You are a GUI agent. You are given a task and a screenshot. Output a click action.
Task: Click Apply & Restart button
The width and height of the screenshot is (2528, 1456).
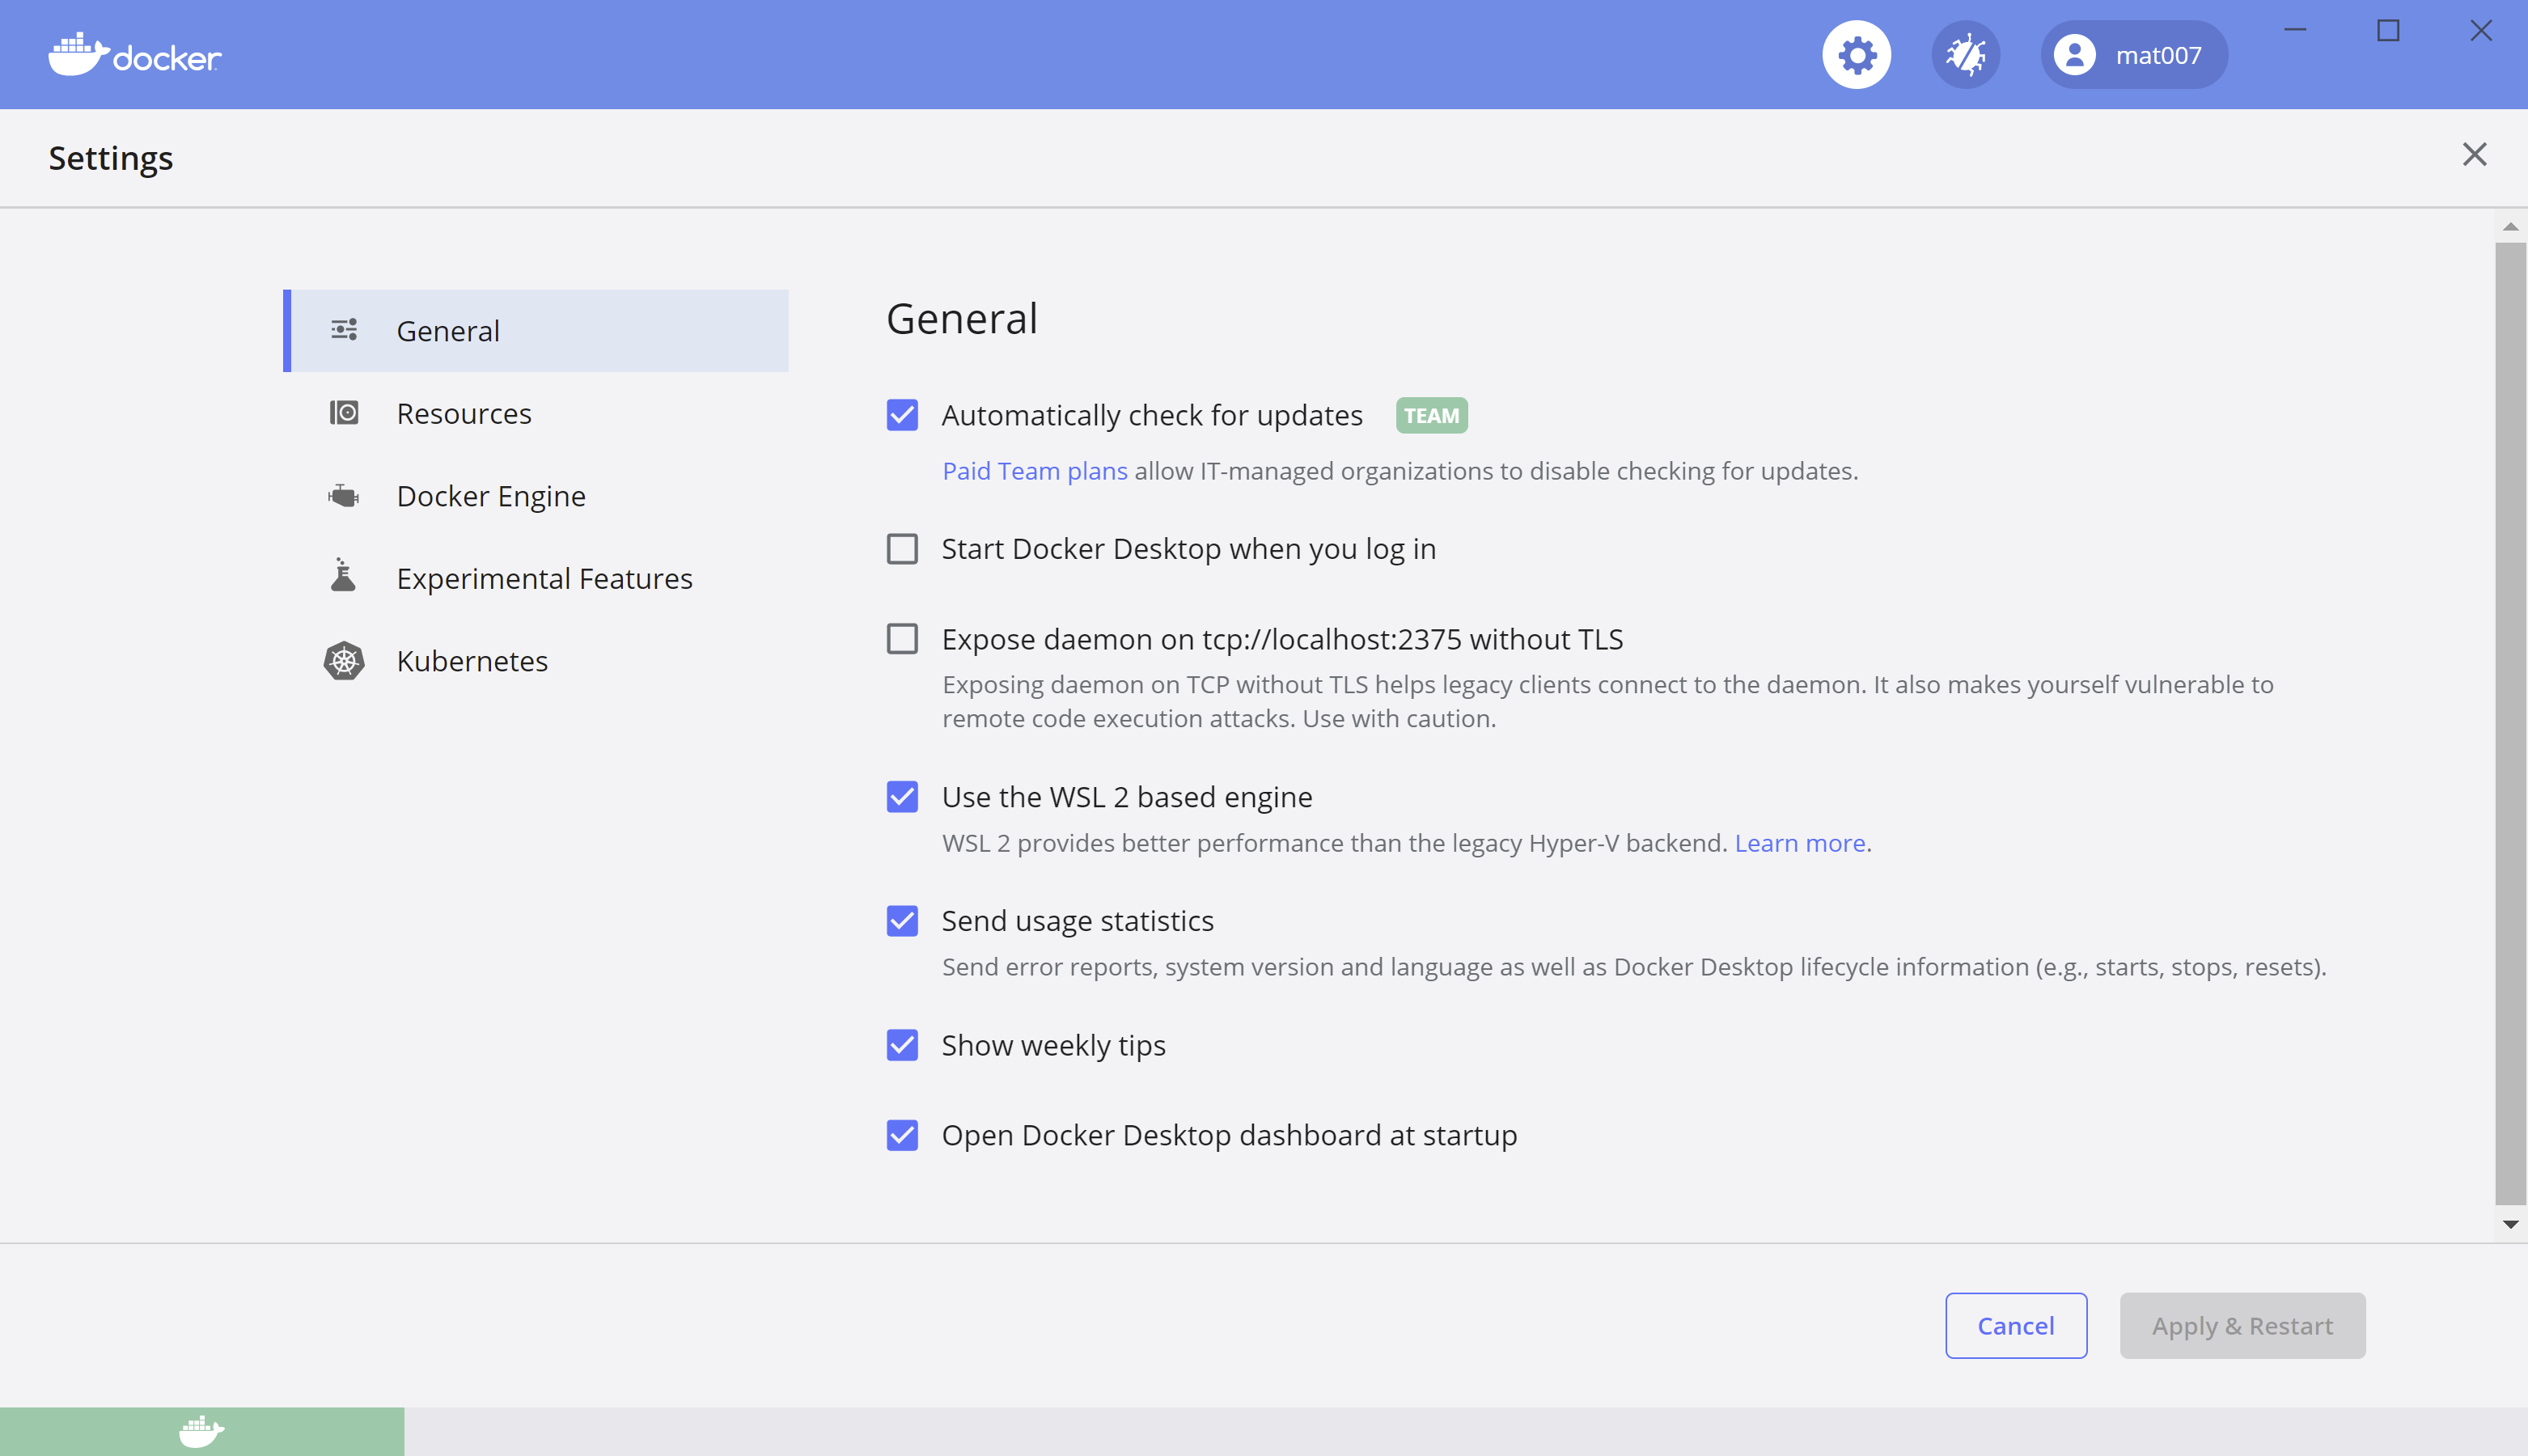(x=2242, y=1324)
